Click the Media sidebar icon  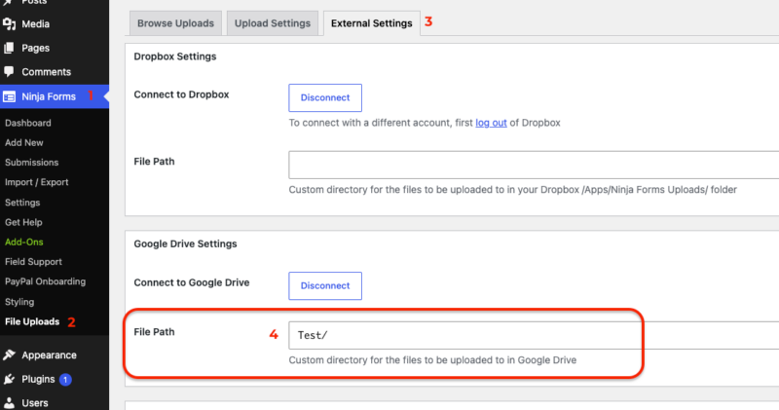[9, 23]
